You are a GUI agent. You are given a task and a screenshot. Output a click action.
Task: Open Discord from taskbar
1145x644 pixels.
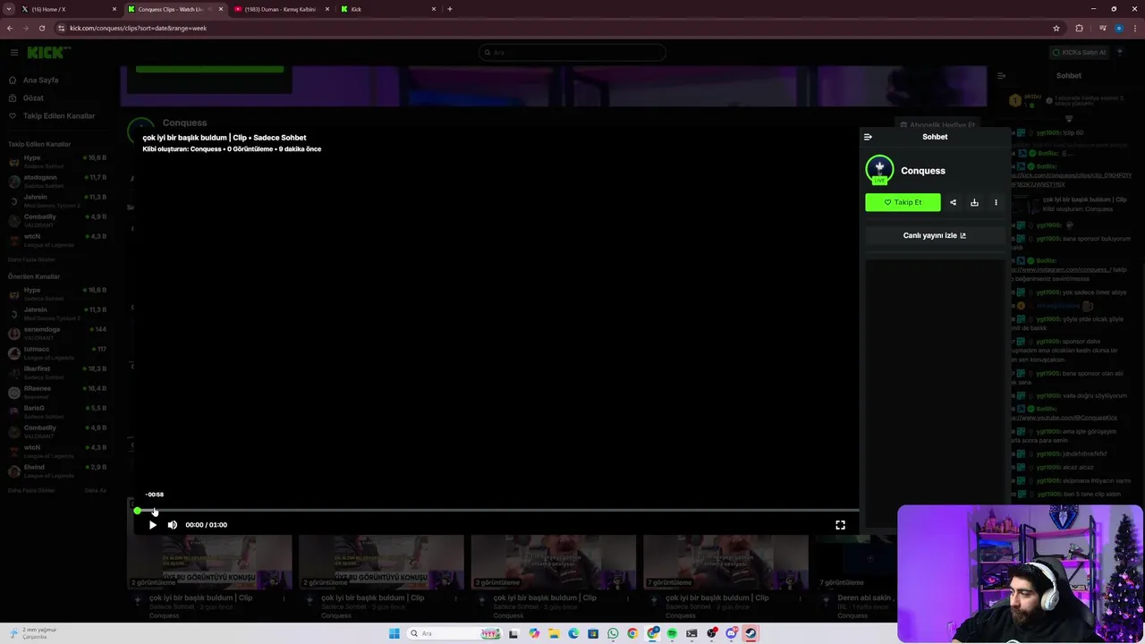click(x=731, y=633)
